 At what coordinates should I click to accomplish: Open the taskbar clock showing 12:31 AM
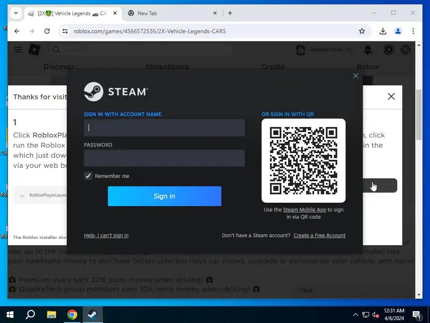tap(394, 315)
